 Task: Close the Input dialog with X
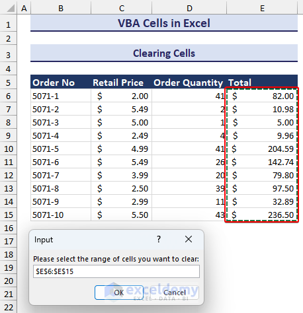coord(189,239)
